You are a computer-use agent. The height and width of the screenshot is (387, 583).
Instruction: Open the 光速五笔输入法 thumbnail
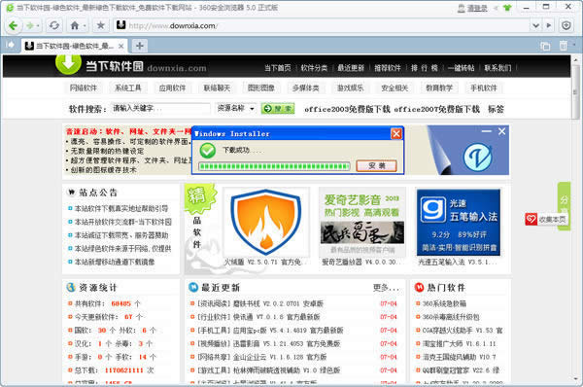tap(459, 222)
